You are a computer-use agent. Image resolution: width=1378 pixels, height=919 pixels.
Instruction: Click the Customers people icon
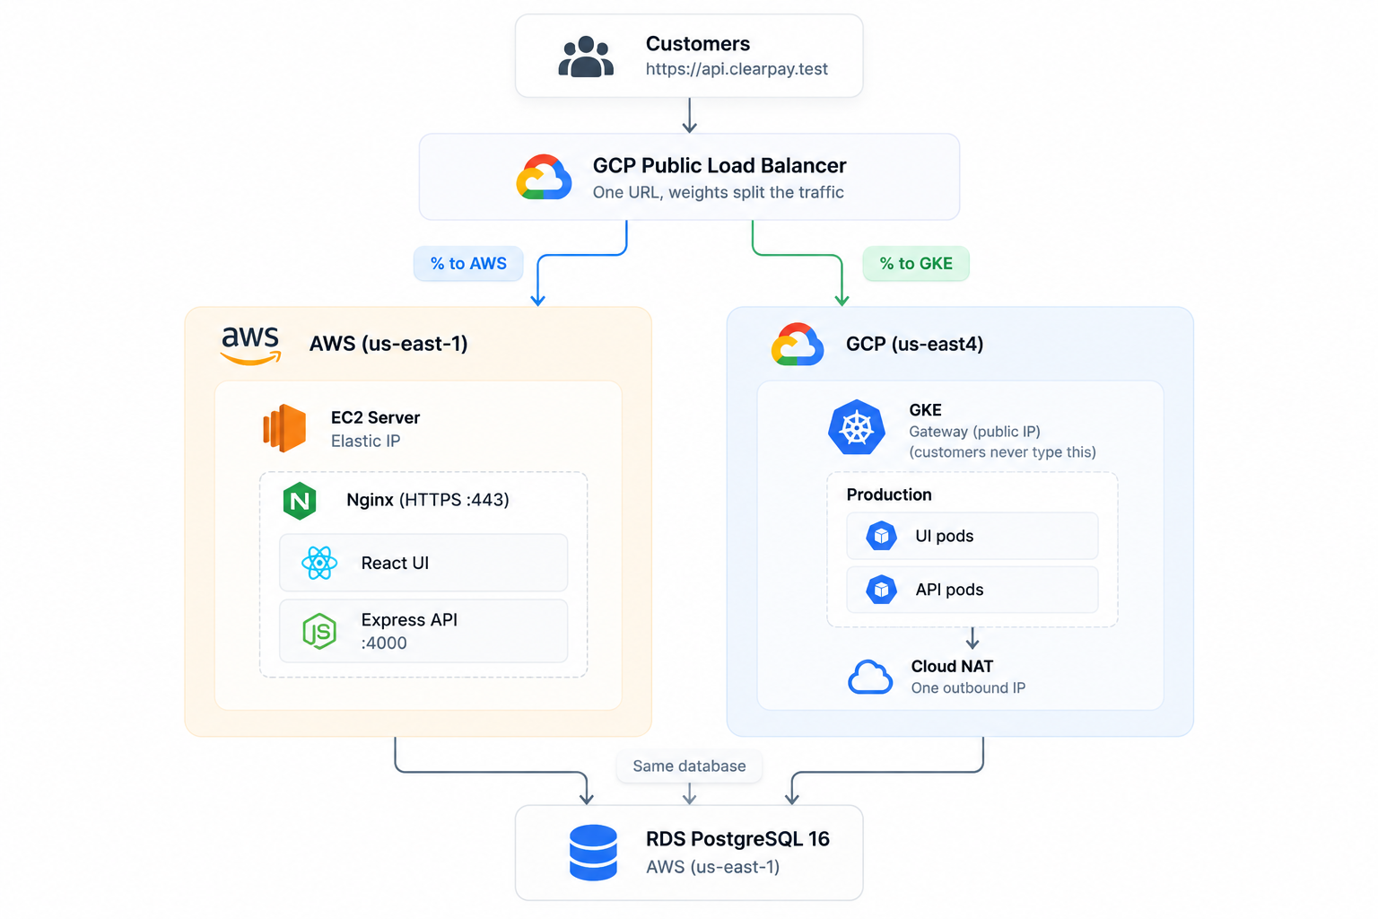pos(586,57)
